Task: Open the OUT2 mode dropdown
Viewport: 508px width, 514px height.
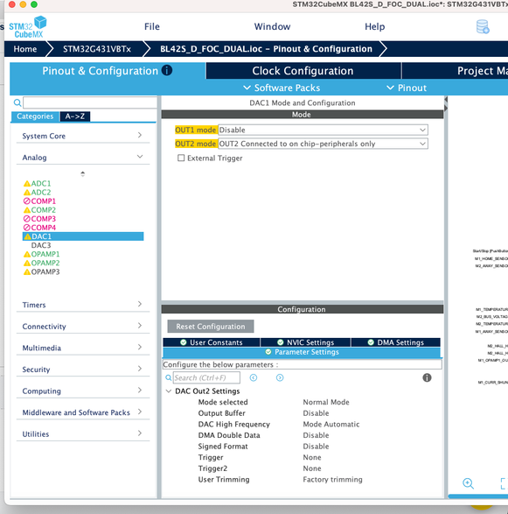Action: pyautogui.click(x=323, y=144)
